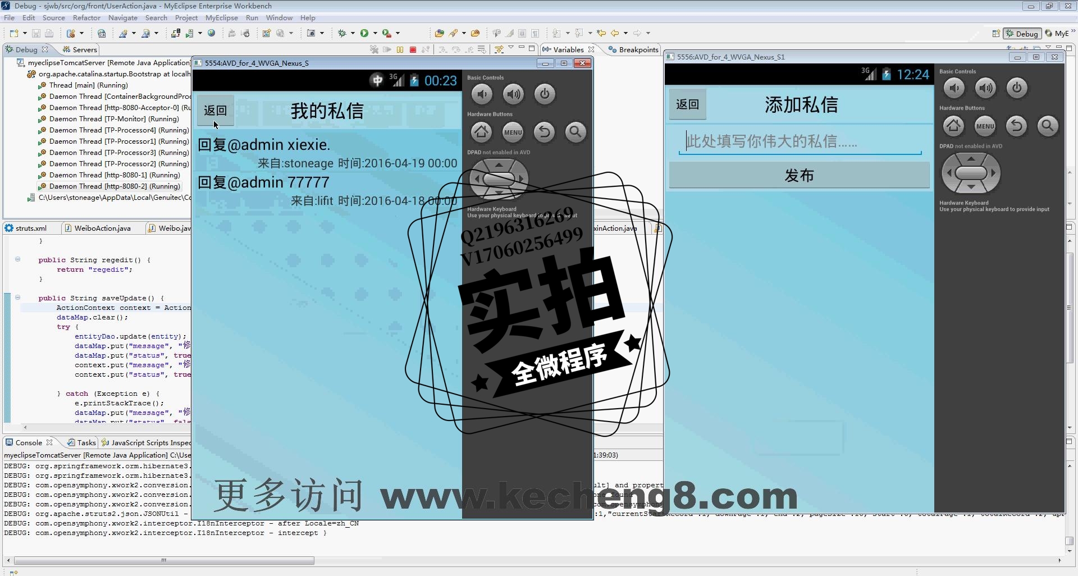Open Forward navigation history dropdown arrow
Image resolution: width=1078 pixels, height=576 pixels.
point(648,33)
